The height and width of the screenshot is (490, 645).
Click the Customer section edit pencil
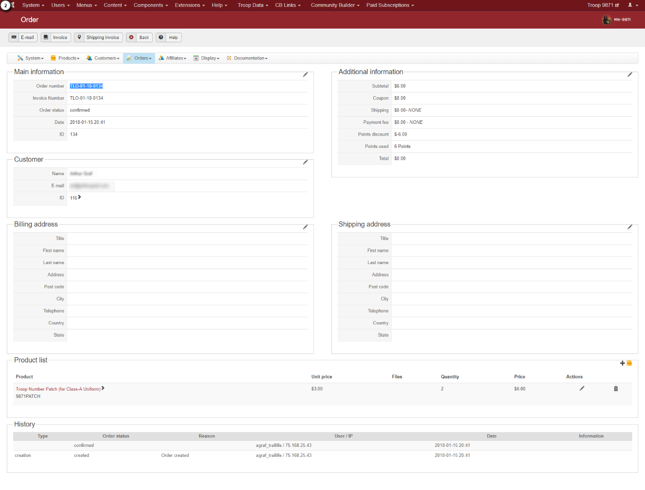coord(305,162)
